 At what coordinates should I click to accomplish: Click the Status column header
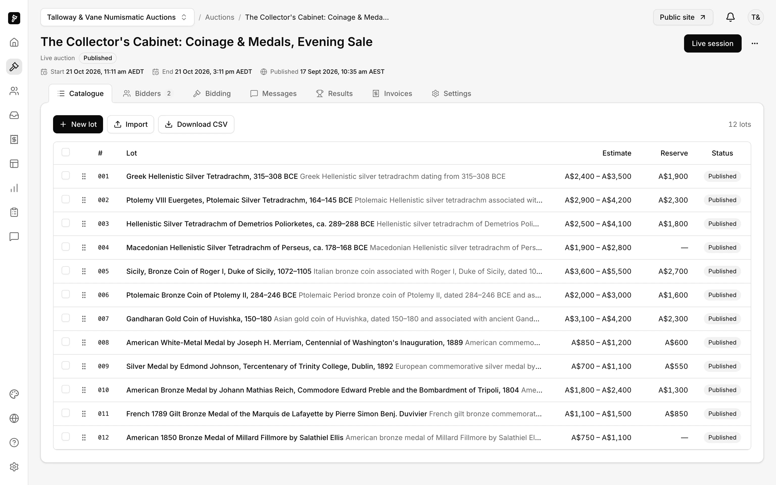point(722,153)
